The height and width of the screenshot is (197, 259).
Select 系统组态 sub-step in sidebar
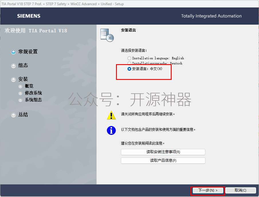30,100
